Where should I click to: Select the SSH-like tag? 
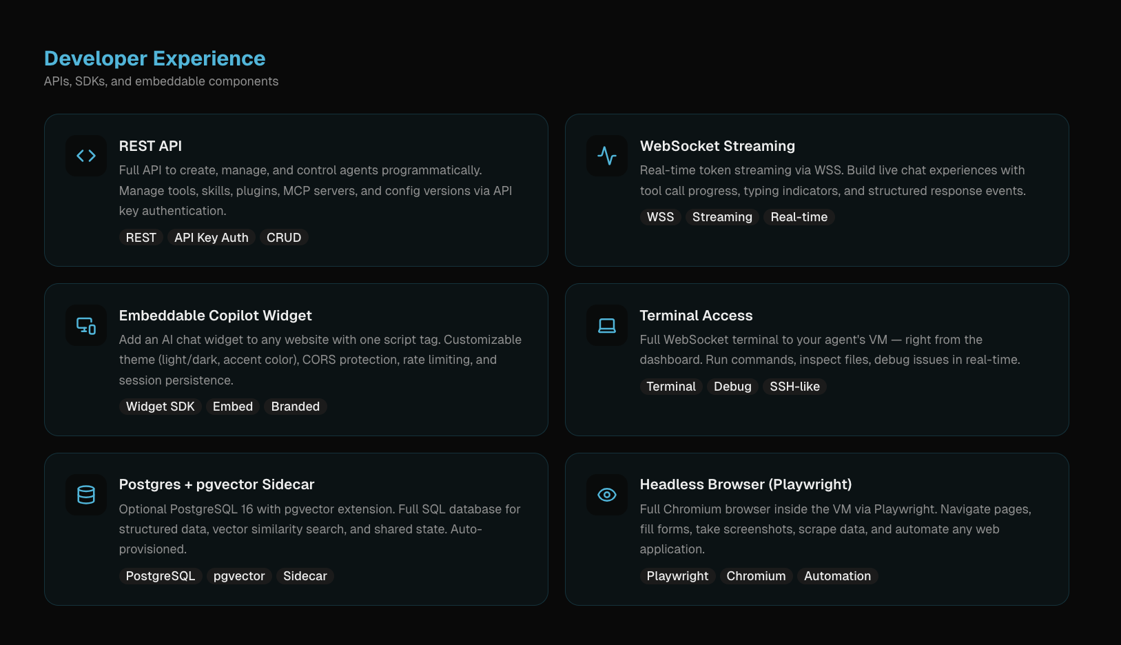tap(795, 387)
